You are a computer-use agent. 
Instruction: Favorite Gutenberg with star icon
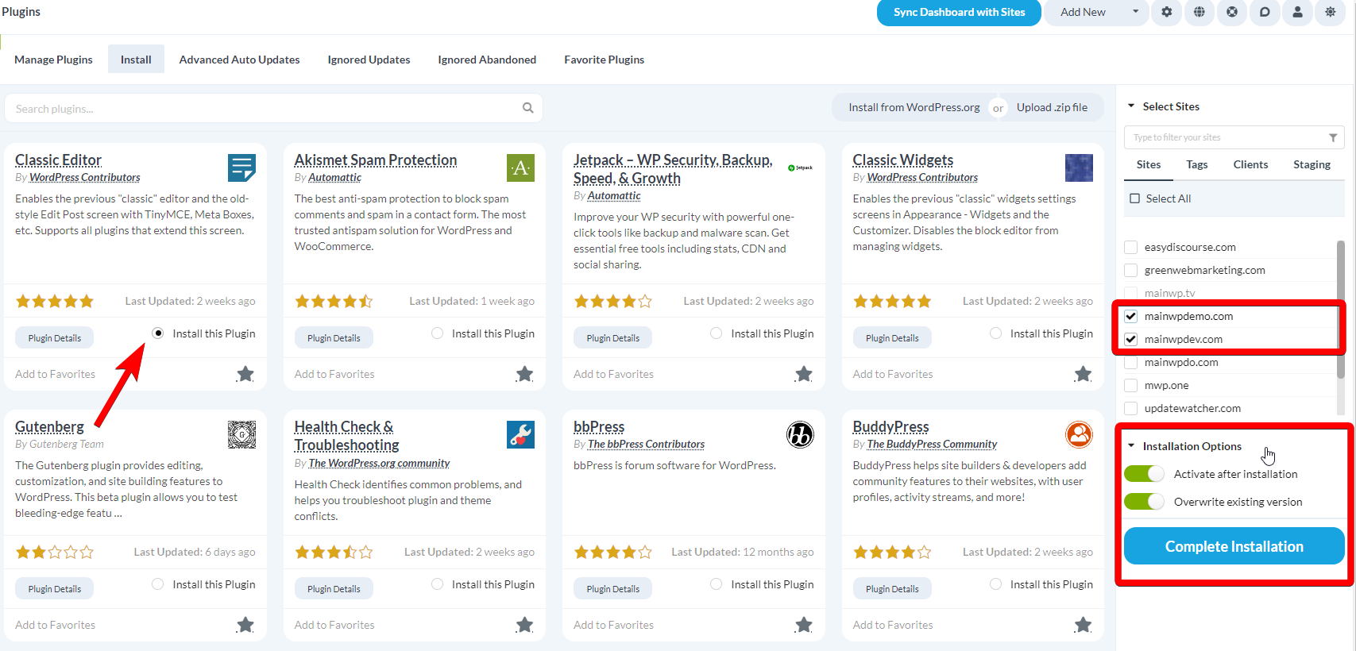(x=245, y=625)
